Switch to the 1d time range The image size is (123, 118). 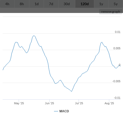pyautogui.click(x=37, y=4)
